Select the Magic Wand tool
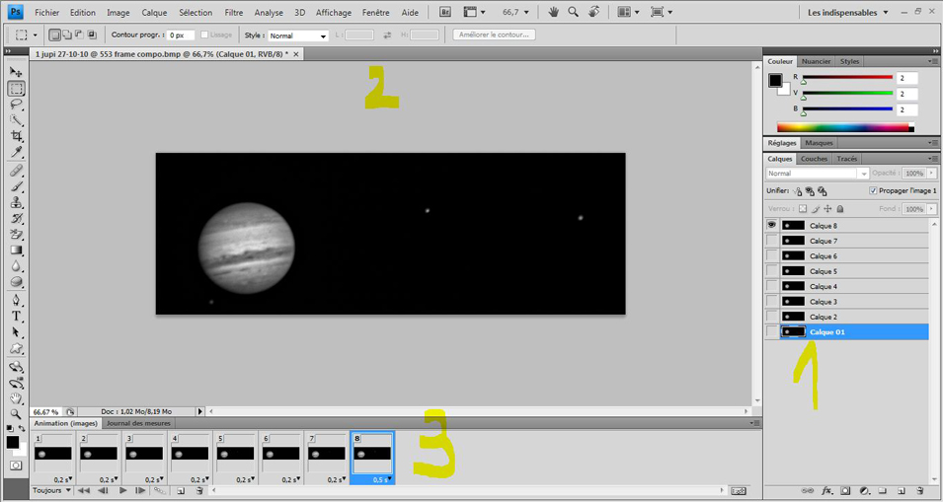 click(16, 120)
